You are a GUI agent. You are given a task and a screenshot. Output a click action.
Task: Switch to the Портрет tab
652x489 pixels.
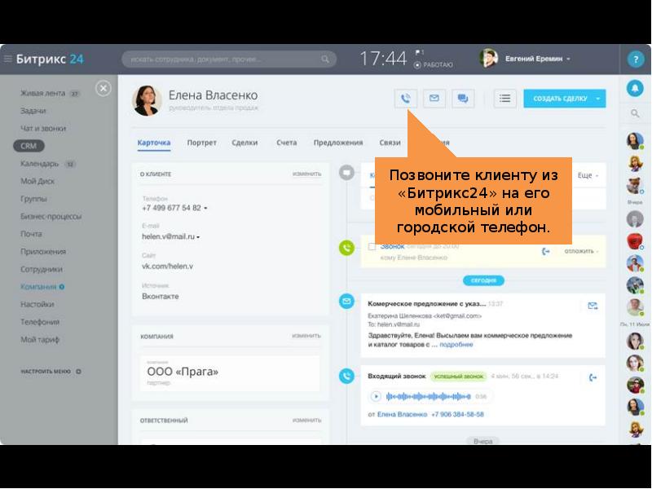[201, 143]
